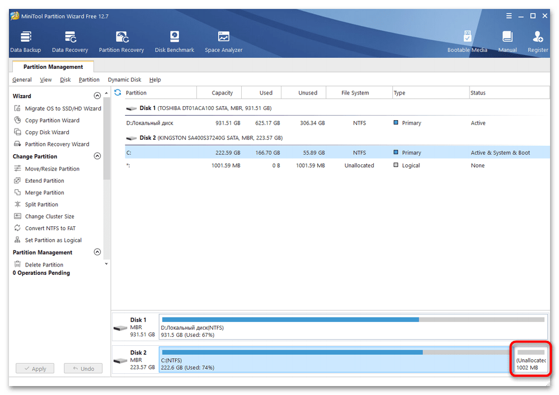559x395 pixels.
Task: Open the Manual
Action: point(508,42)
